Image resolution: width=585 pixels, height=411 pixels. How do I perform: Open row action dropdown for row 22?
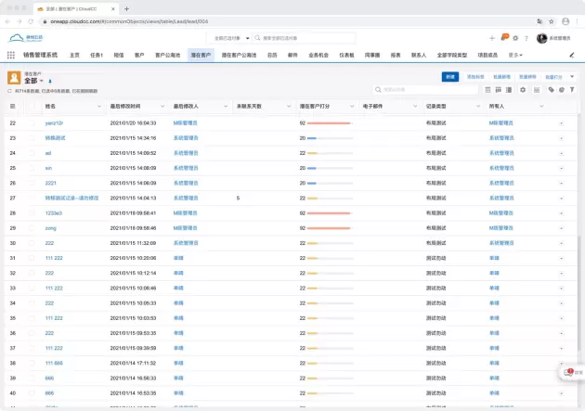pos(561,122)
